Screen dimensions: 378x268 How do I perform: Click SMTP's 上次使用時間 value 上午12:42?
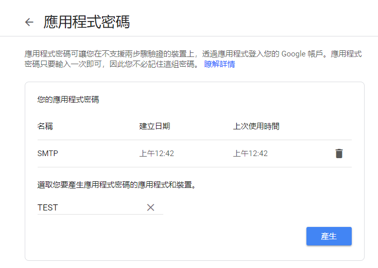tap(250, 154)
